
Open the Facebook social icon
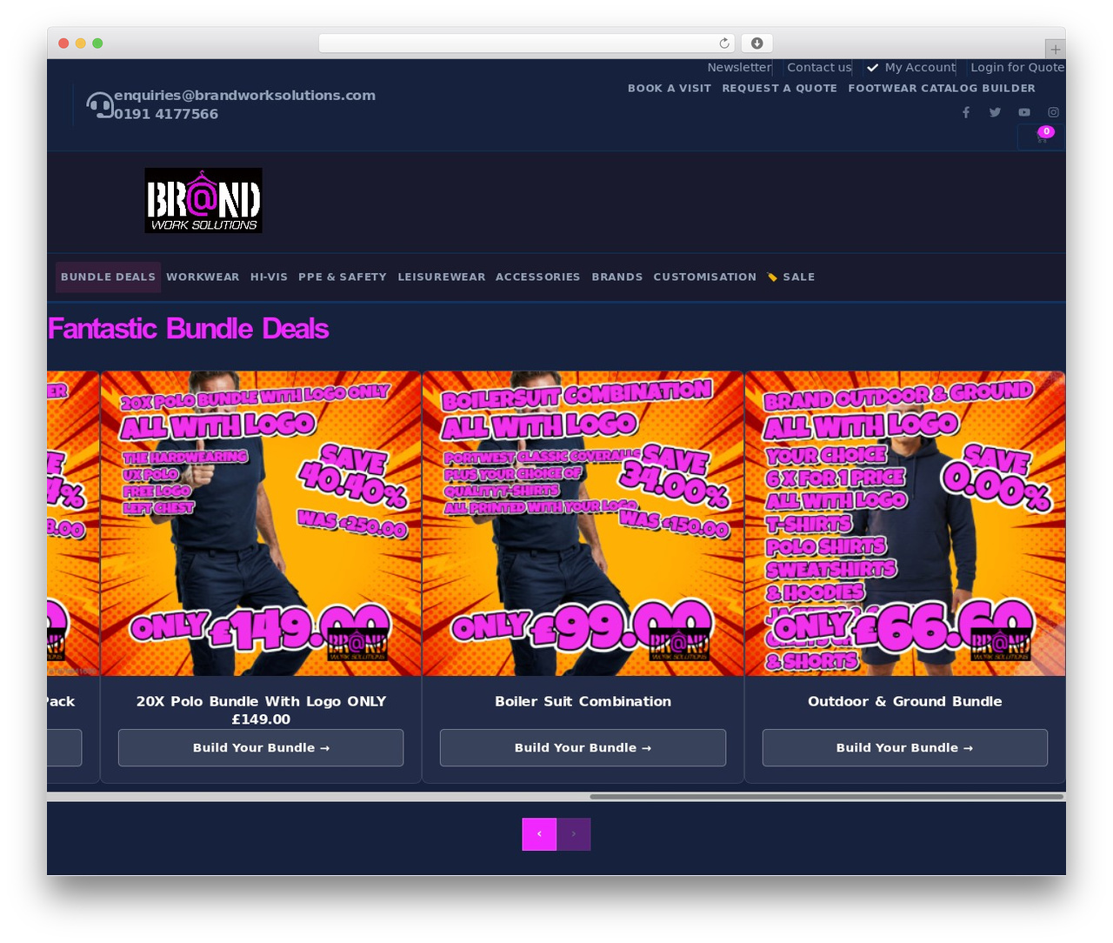click(x=965, y=112)
